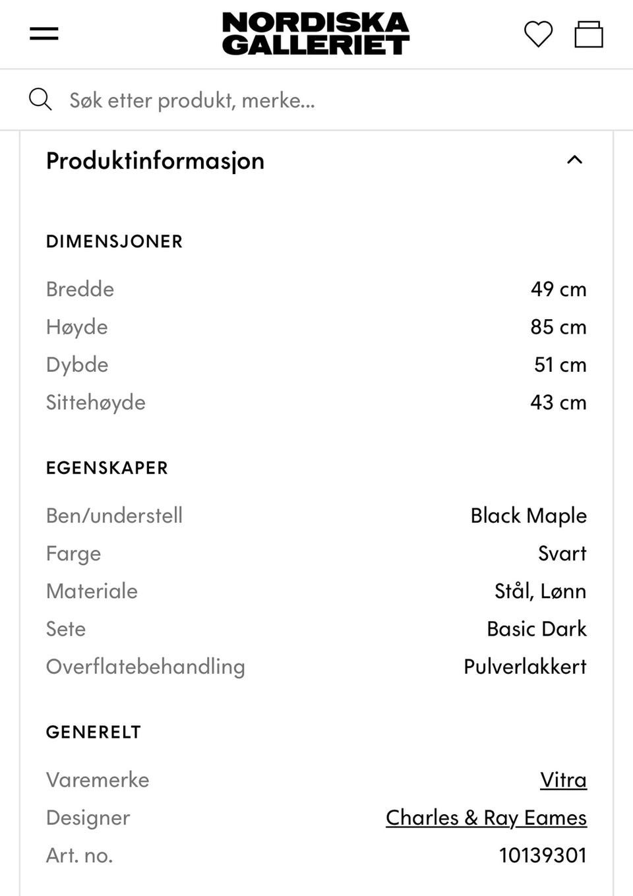The height and width of the screenshot is (896, 633).
Task: Click the Basic Dark seat value
Action: [536, 629]
